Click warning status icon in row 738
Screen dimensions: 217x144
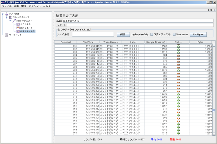point(178,67)
